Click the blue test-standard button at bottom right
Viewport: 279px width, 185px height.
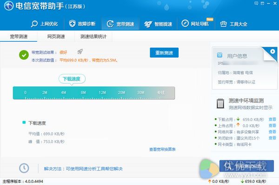pos(246,166)
